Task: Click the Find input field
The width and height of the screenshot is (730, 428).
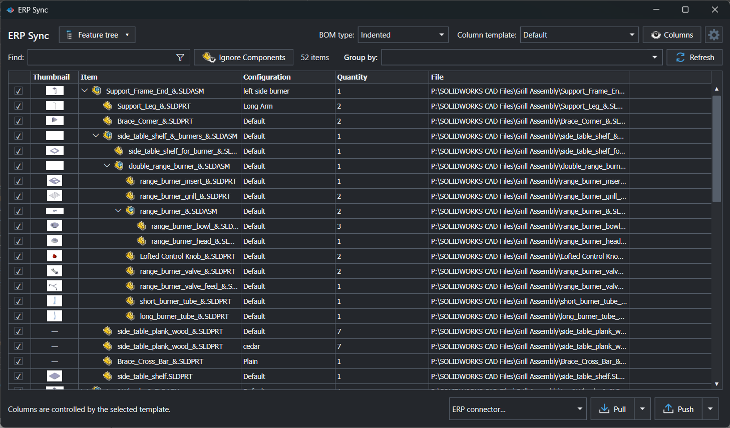Action: point(109,58)
